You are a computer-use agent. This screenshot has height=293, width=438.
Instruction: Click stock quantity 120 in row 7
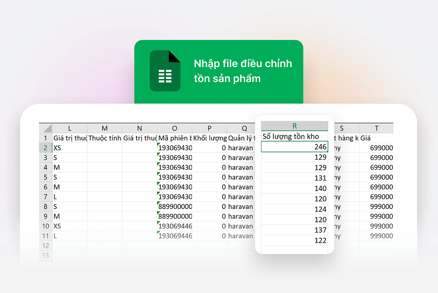(x=294, y=199)
